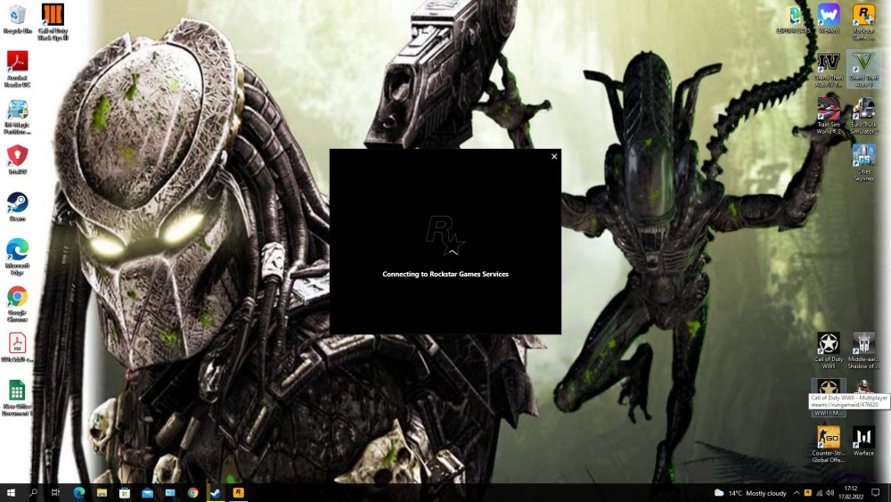Open the volume control tray icon
This screenshot has width=891, height=502.
point(830,493)
